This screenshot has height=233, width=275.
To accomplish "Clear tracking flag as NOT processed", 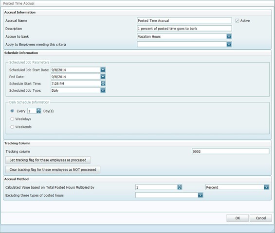I will tap(53, 169).
